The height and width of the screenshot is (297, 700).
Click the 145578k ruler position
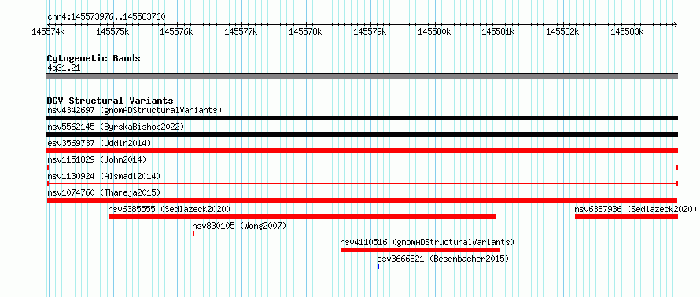click(305, 31)
